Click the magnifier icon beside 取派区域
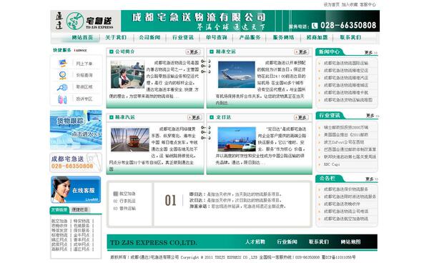Image resolution: width=429 pixels, height=263 pixels. 62,87
